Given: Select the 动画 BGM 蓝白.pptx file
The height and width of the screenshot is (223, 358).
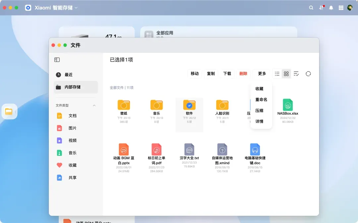Looking at the screenshot, I should [124, 158].
